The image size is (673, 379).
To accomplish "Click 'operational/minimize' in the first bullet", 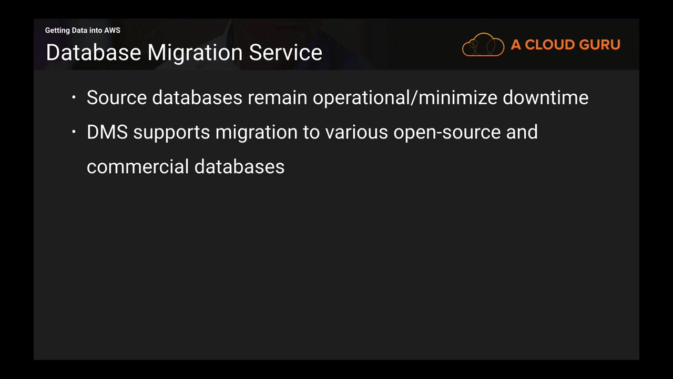I will click(405, 98).
